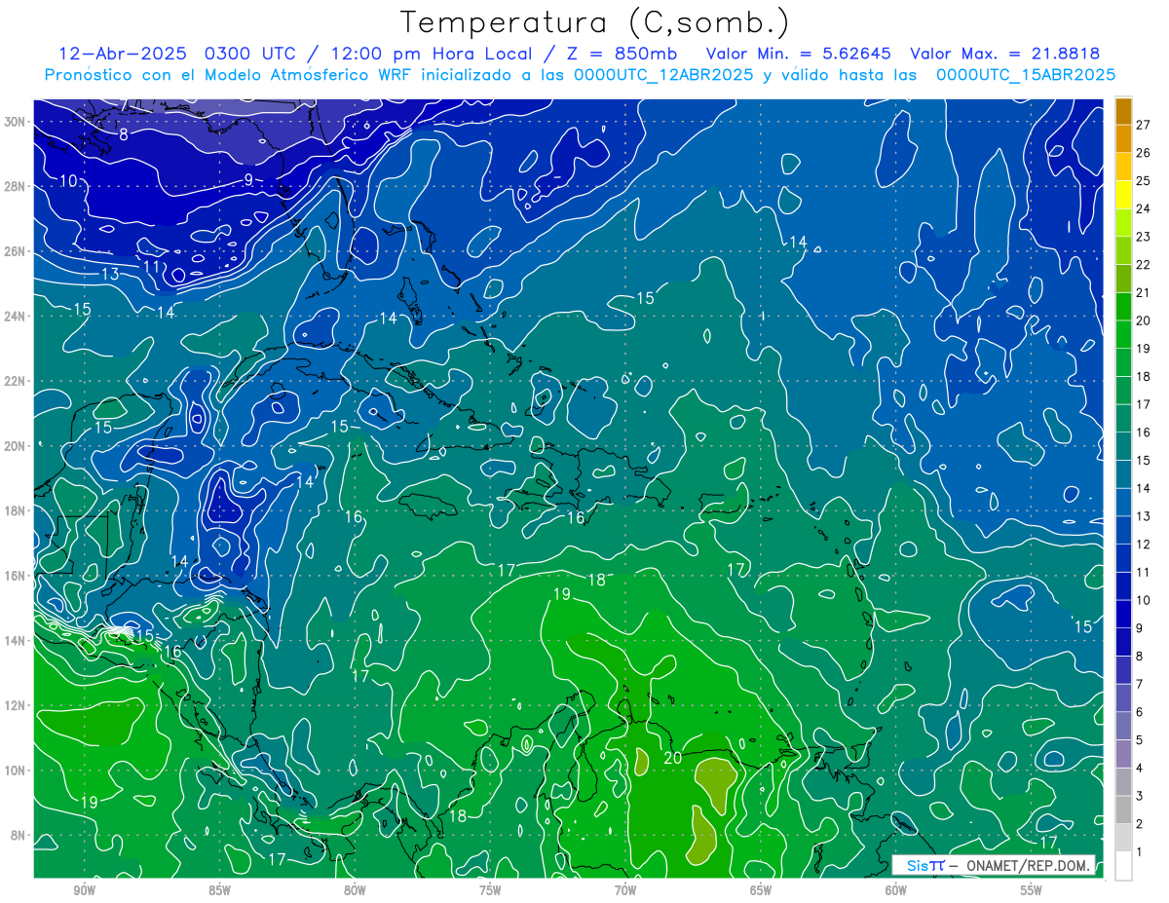The height and width of the screenshot is (903, 1169).
Task: Pick the legend color swatch for 16
Action: (1123, 419)
